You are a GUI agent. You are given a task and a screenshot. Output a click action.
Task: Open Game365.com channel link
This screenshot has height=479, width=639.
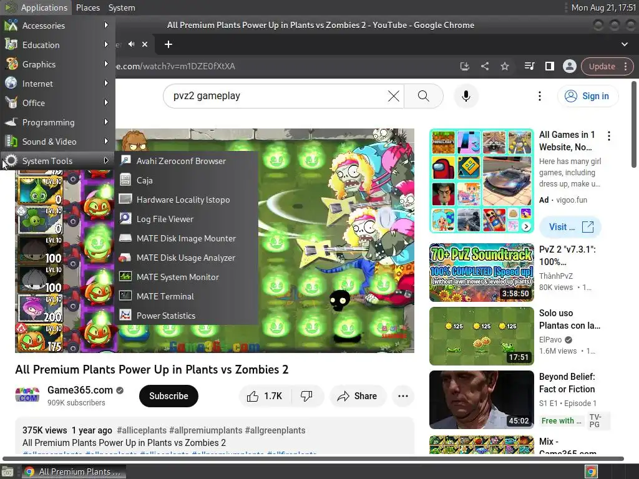tap(80, 390)
